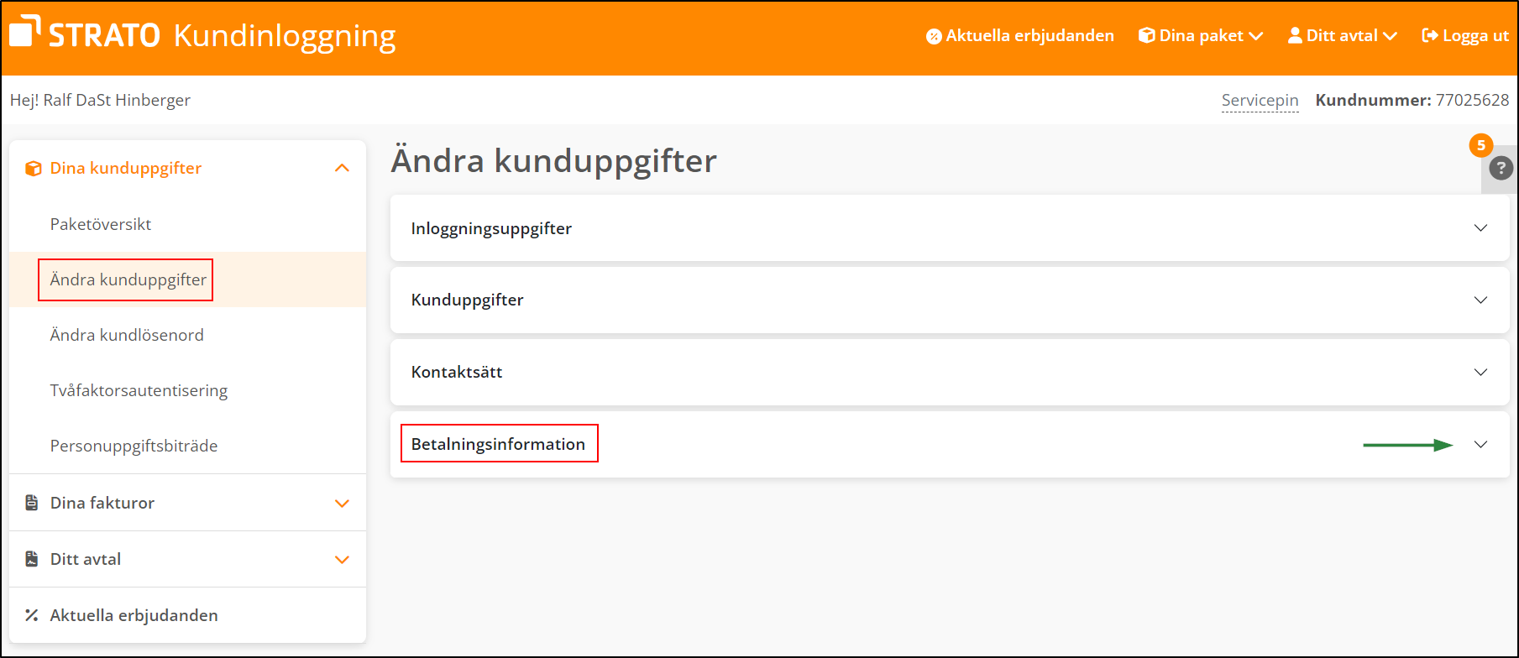This screenshot has height=658, width=1519.
Task: Open Ändra kundlösenord from the sidebar
Action: tap(127, 335)
